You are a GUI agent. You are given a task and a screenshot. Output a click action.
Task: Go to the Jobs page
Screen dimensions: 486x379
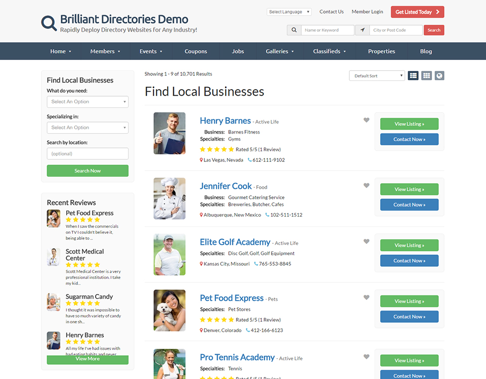[x=238, y=52]
